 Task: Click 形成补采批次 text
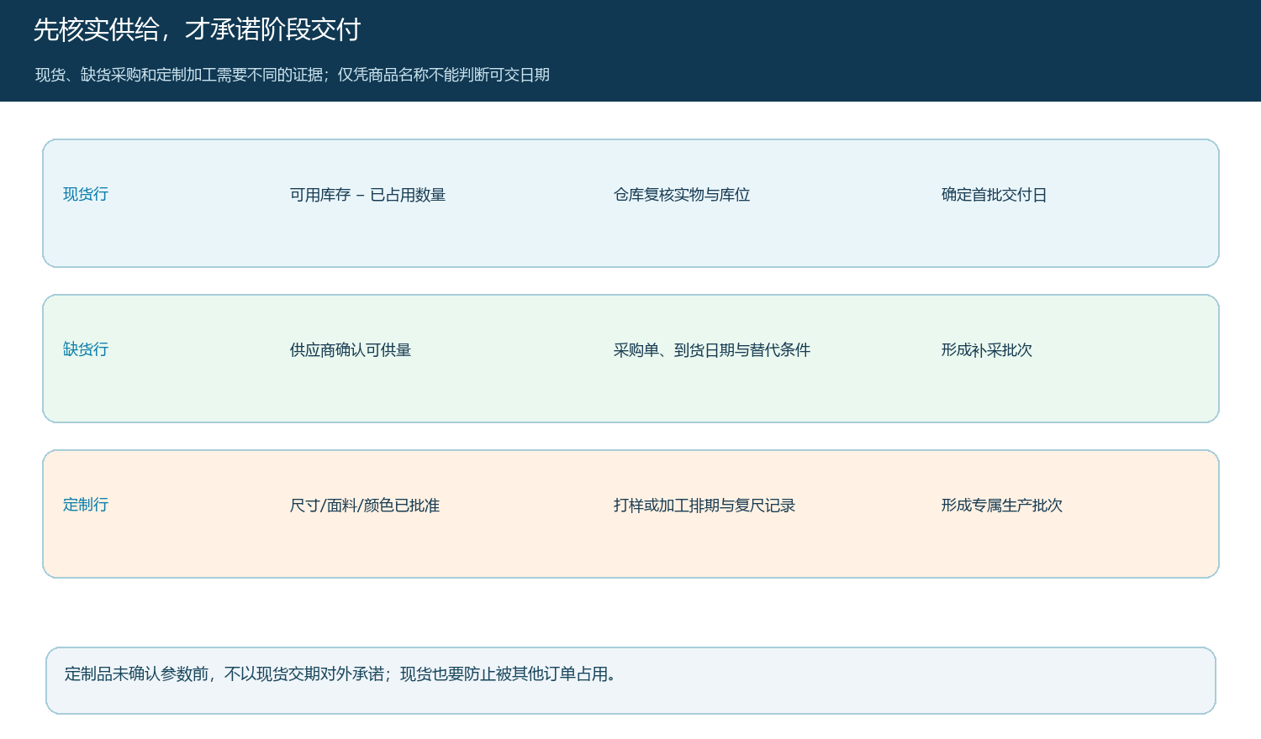987,350
